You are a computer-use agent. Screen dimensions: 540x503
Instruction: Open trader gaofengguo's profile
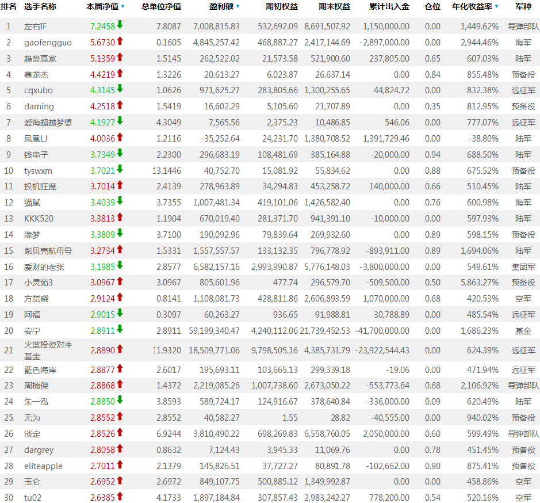click(x=48, y=43)
